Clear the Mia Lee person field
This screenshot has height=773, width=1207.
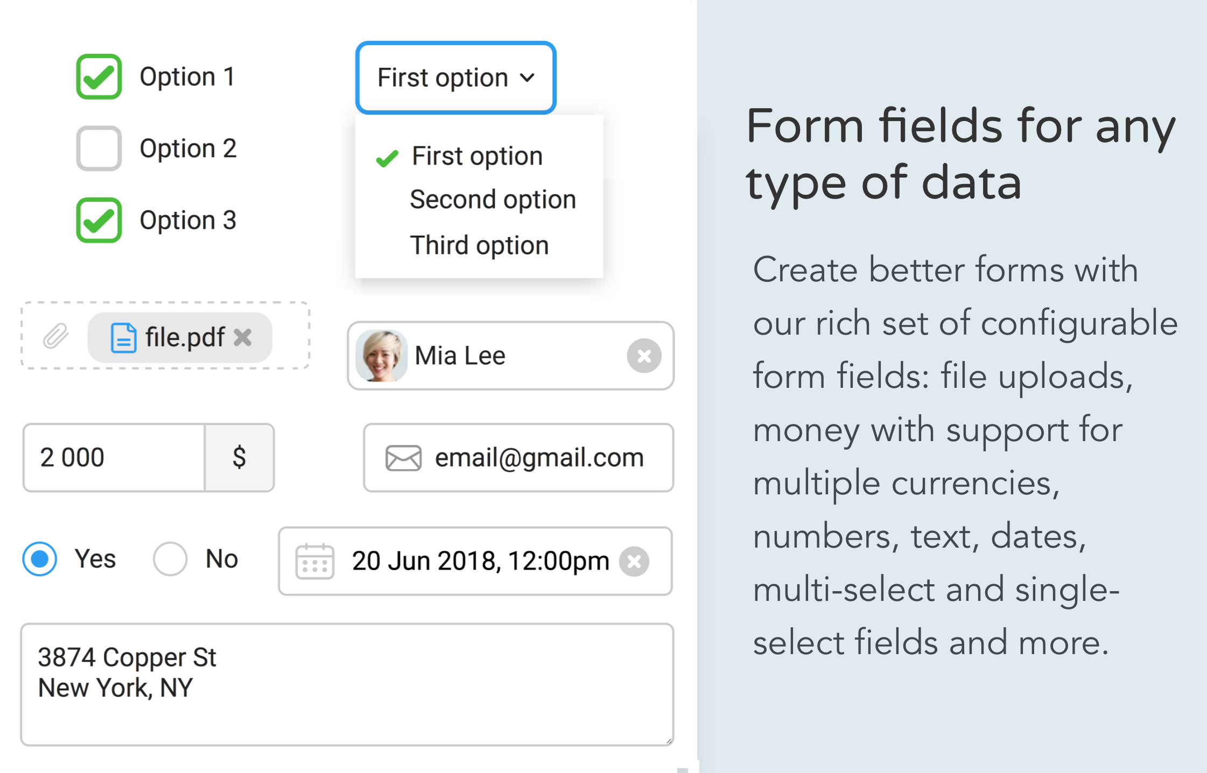click(x=644, y=356)
